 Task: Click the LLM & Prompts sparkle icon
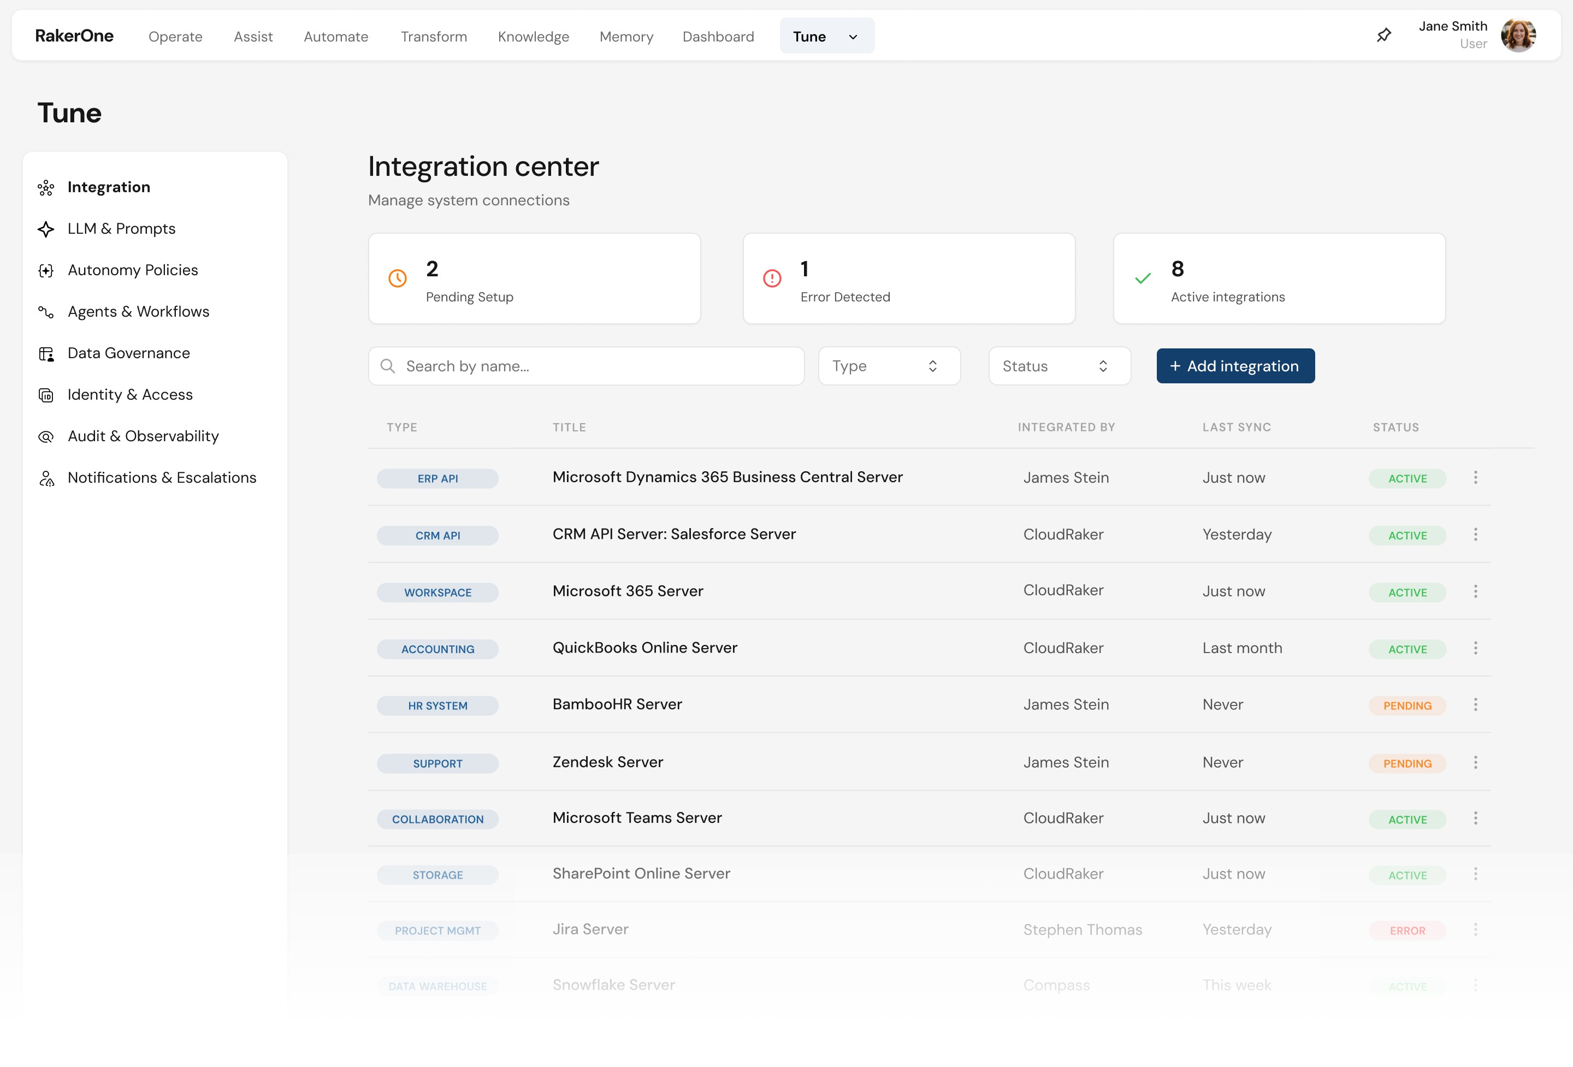click(x=46, y=229)
